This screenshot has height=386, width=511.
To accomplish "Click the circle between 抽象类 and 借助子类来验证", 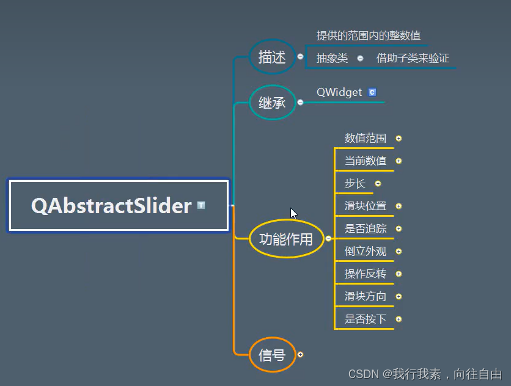I will (x=360, y=58).
